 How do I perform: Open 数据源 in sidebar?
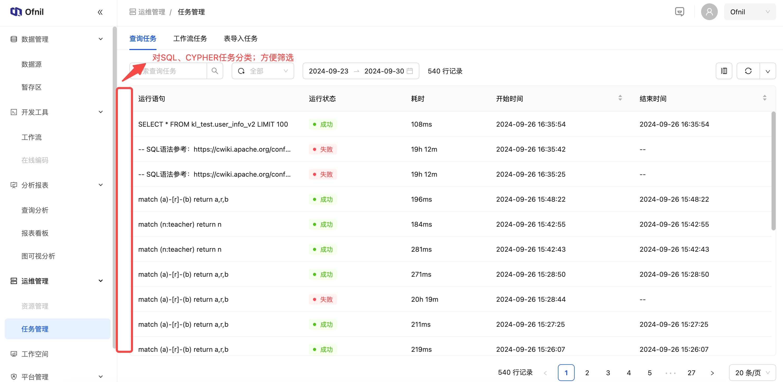[31, 64]
